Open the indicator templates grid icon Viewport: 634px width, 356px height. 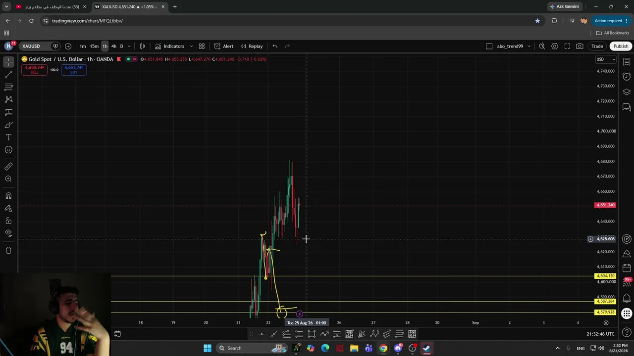[x=202, y=46]
